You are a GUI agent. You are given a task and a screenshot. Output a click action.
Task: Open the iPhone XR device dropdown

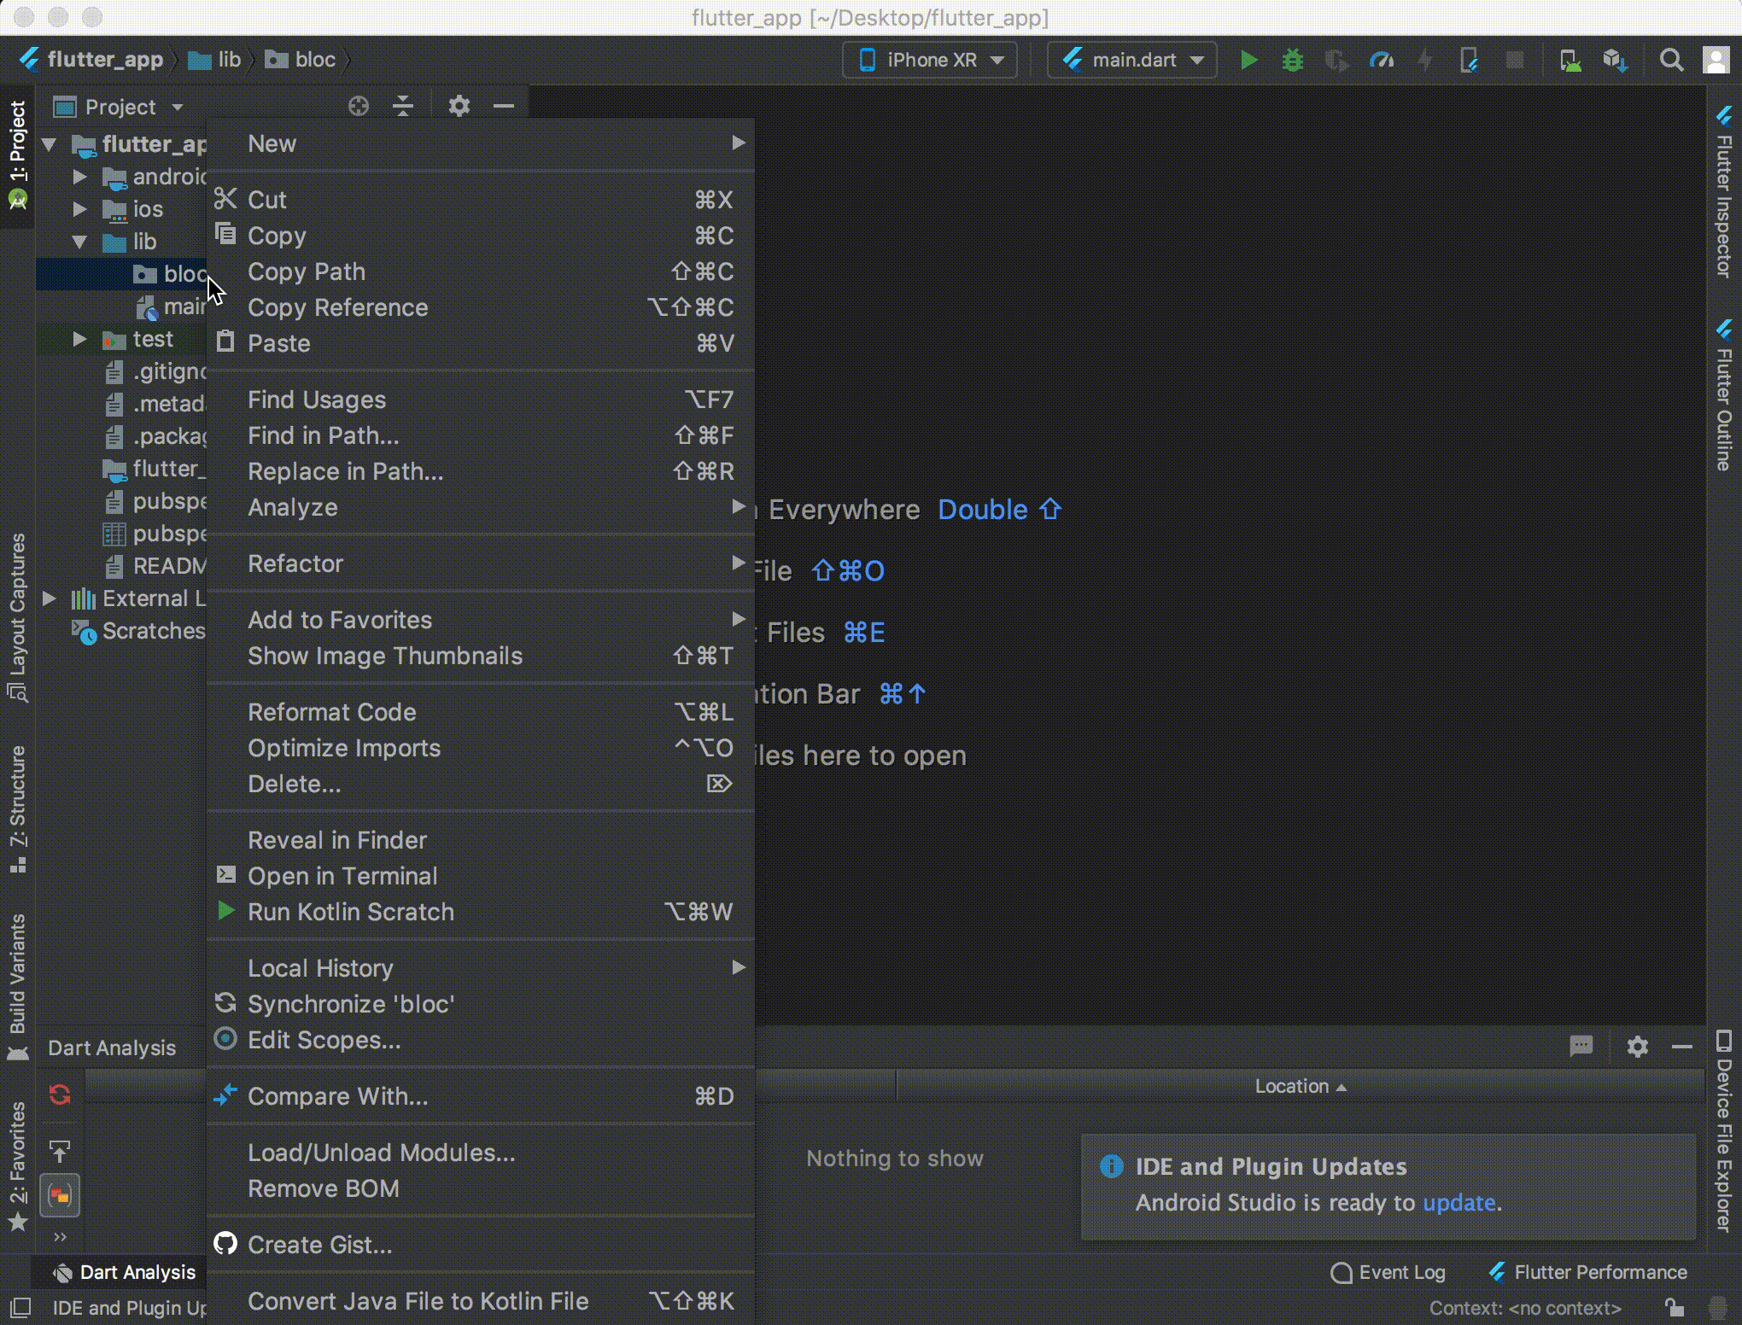tap(930, 60)
